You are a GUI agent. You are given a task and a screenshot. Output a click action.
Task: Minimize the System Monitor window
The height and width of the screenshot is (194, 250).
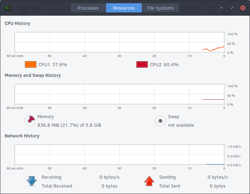coord(222,7)
